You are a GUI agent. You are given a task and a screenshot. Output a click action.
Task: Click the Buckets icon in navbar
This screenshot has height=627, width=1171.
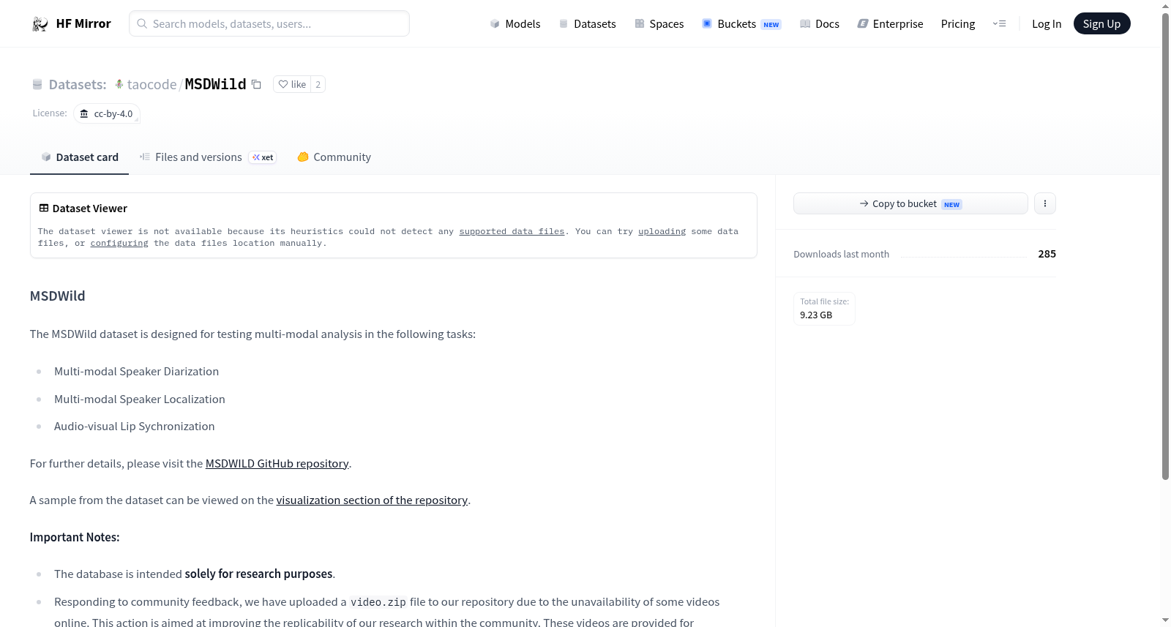click(x=707, y=23)
